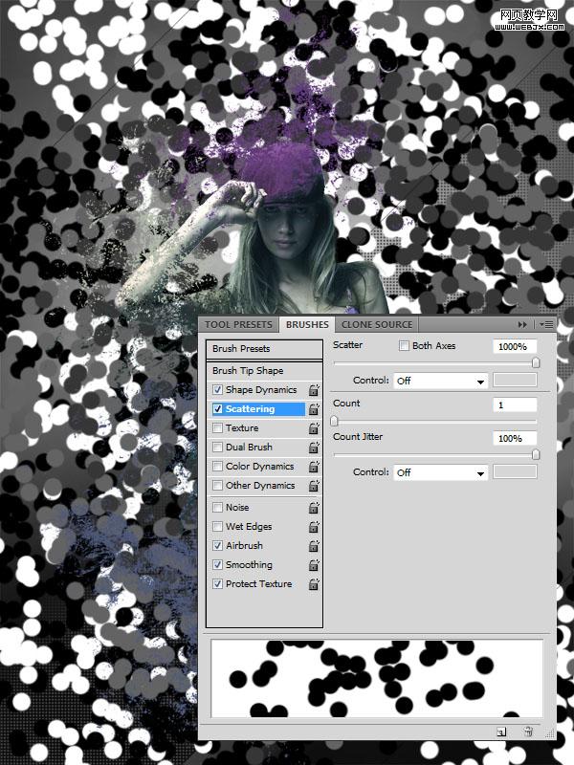Screen dimensions: 574x765
Task: Uncheck the Smoothing checkbox
Action: point(218,564)
